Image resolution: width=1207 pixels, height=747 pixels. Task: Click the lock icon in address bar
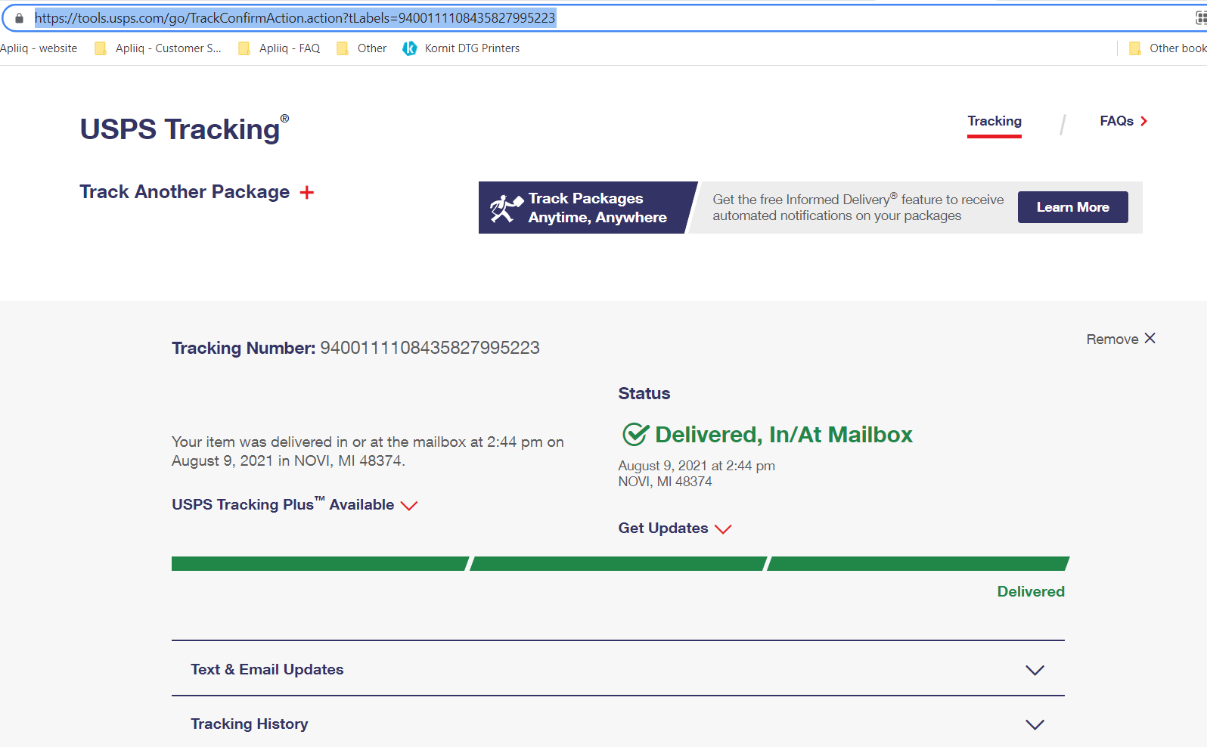click(20, 18)
